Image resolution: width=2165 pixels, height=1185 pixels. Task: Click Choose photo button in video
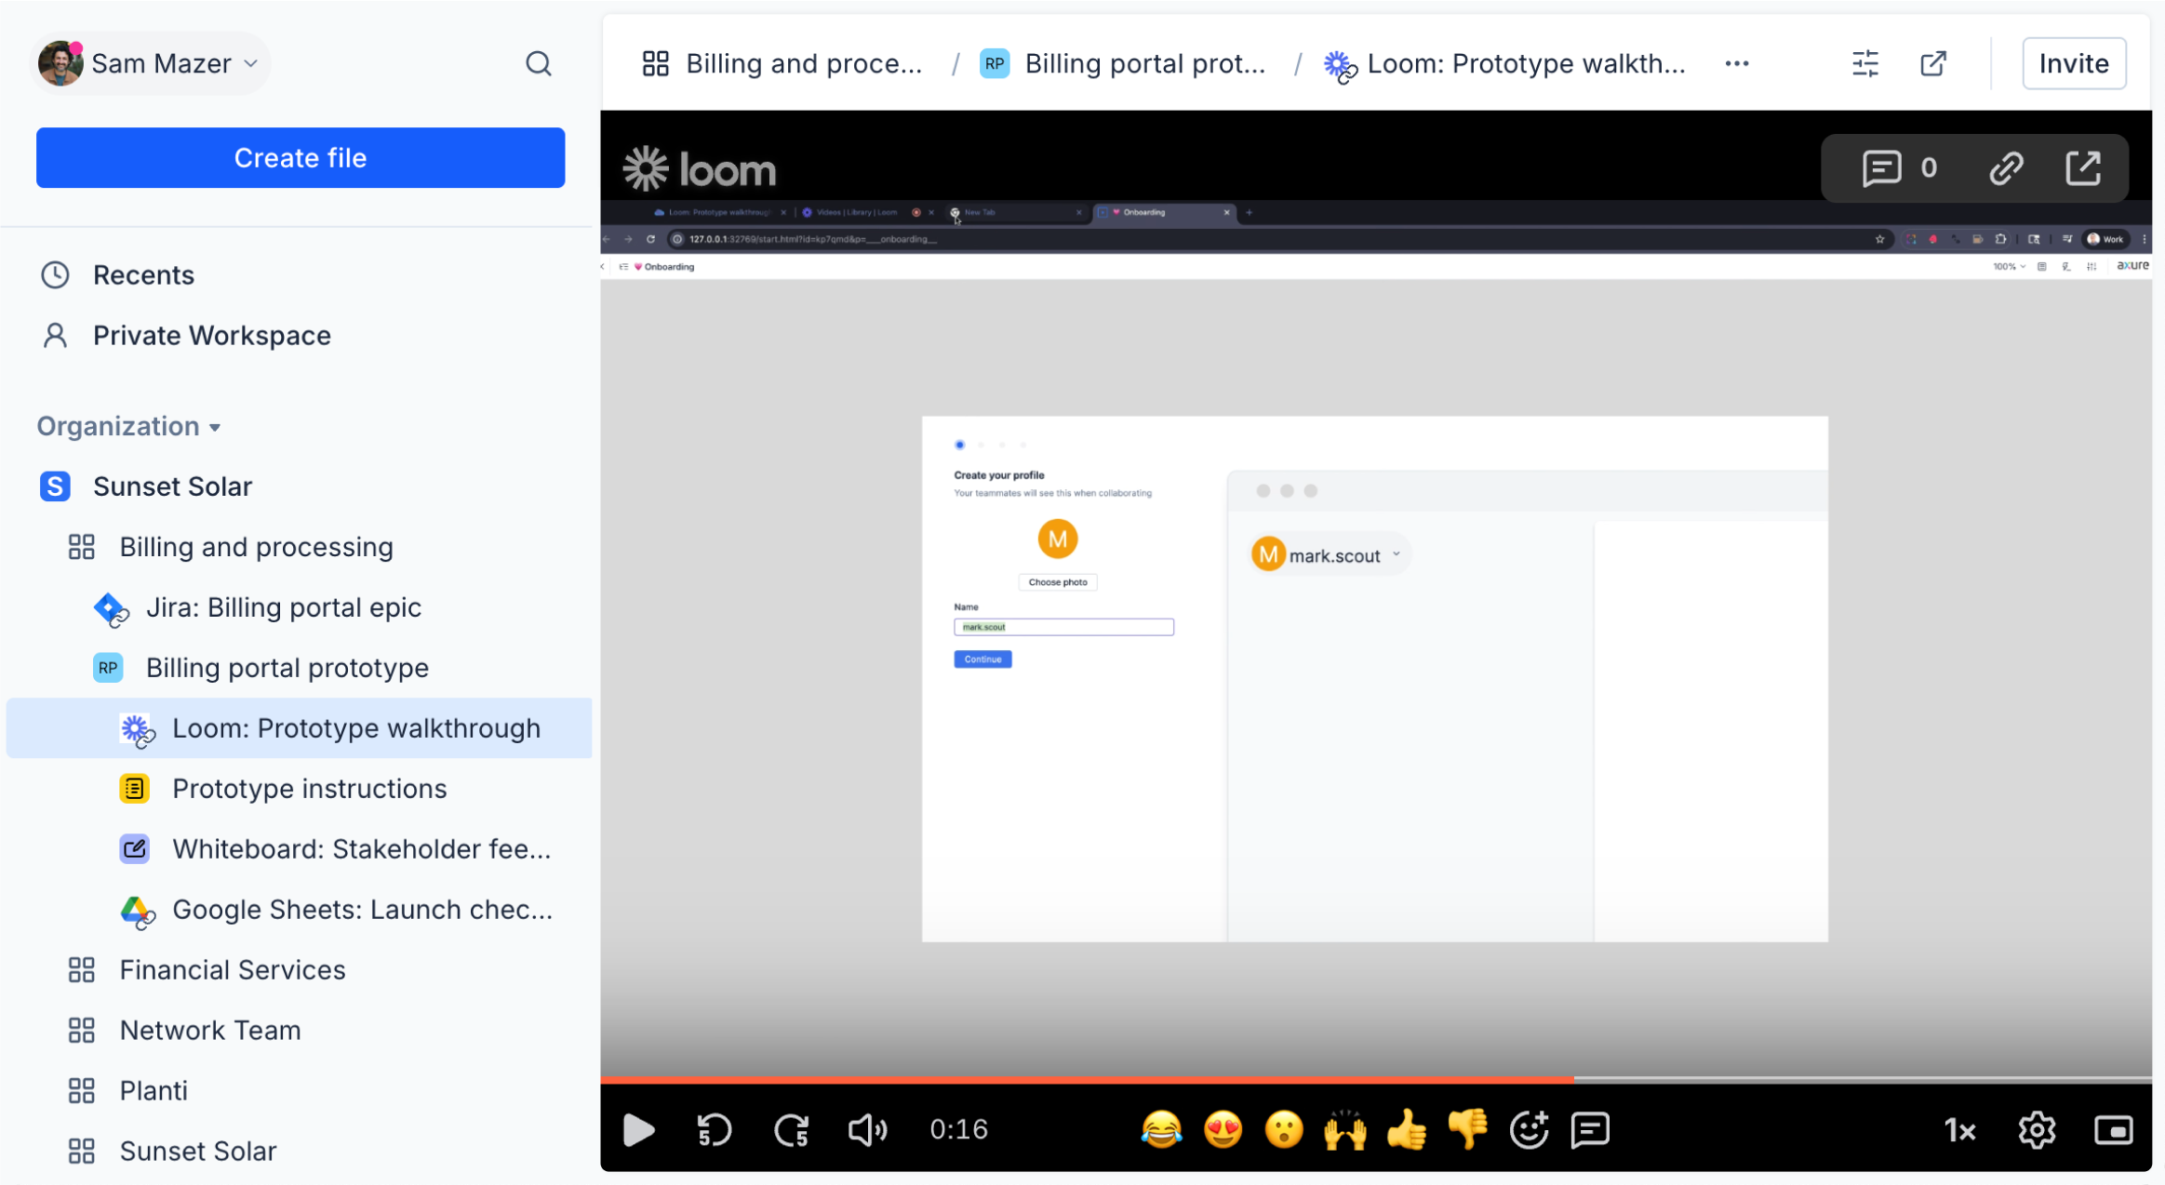1058,582
